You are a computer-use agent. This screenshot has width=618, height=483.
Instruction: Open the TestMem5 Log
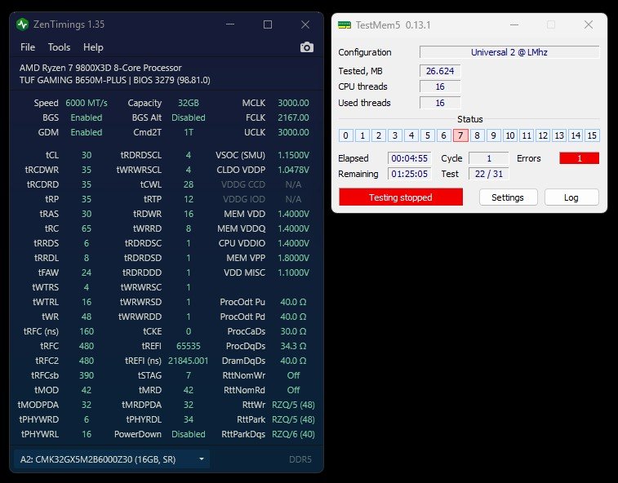pyautogui.click(x=571, y=197)
